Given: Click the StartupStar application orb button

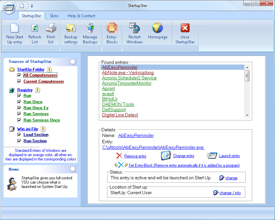Looking at the screenshot, I should click(9, 8).
